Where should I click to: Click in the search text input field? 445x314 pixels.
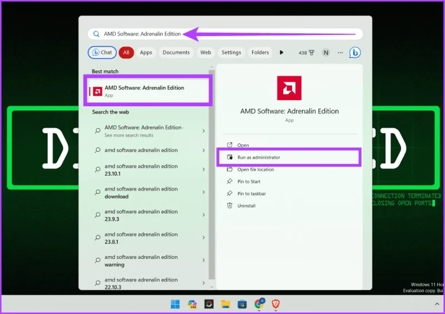pyautogui.click(x=225, y=34)
